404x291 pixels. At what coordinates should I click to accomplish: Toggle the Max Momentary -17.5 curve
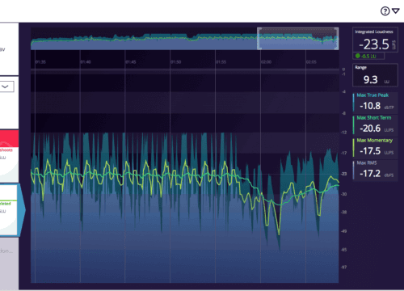375,147
